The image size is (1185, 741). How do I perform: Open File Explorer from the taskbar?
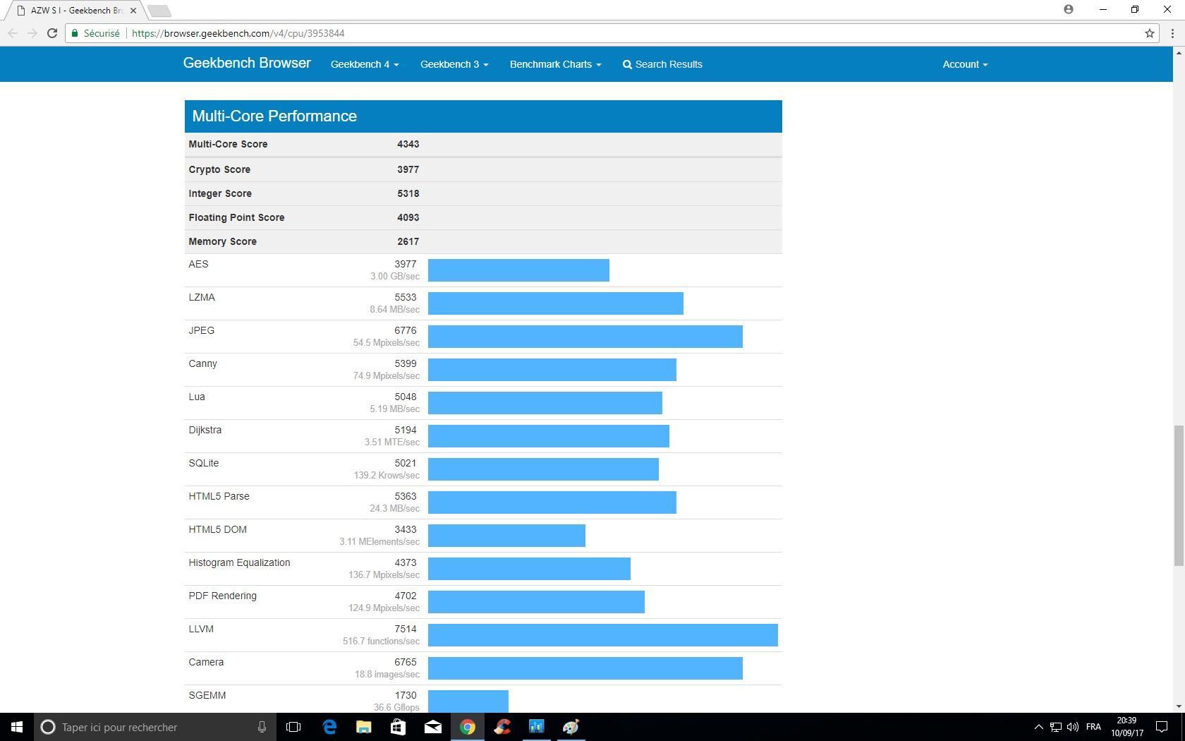(x=363, y=727)
